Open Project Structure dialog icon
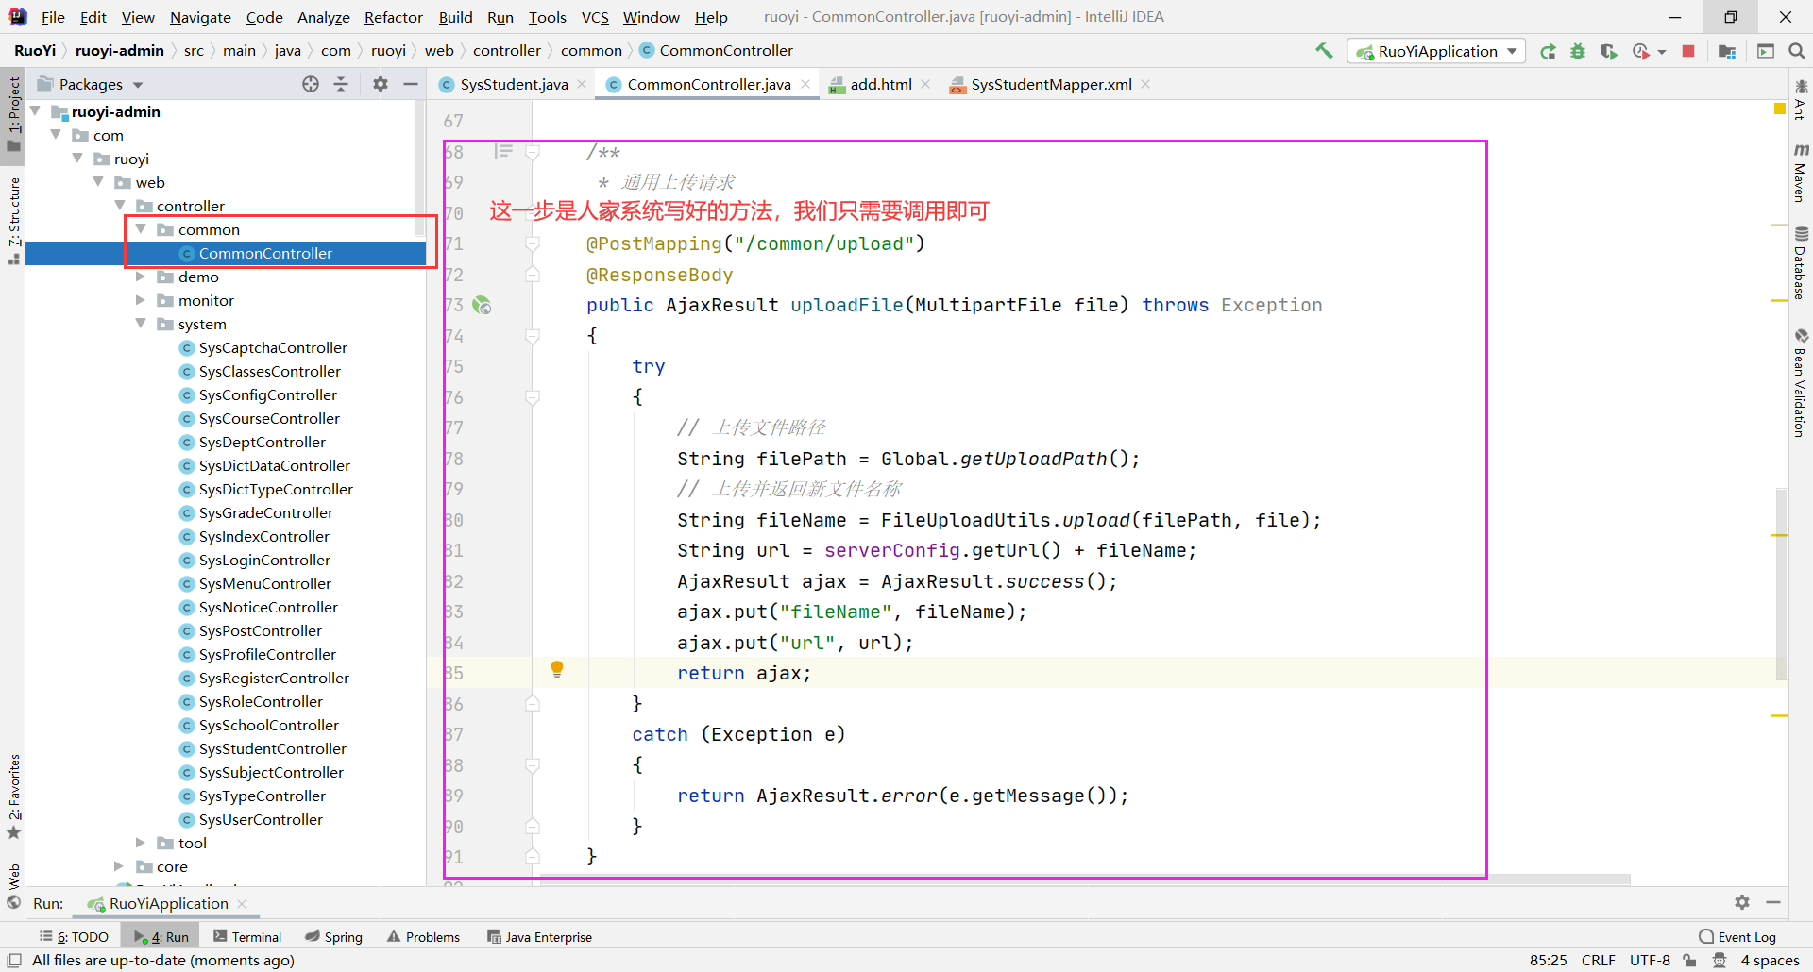 pyautogui.click(x=1727, y=51)
